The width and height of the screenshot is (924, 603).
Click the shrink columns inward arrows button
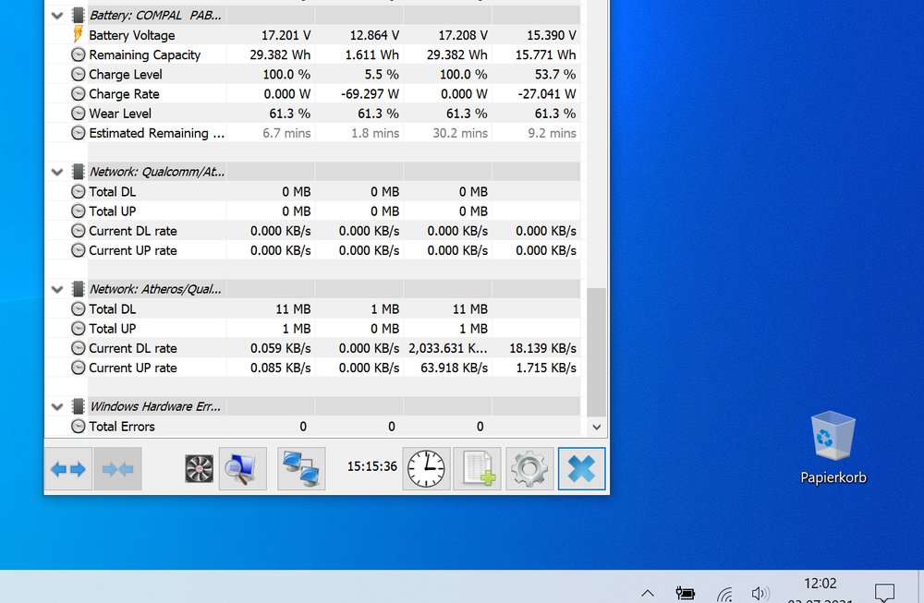pos(118,469)
